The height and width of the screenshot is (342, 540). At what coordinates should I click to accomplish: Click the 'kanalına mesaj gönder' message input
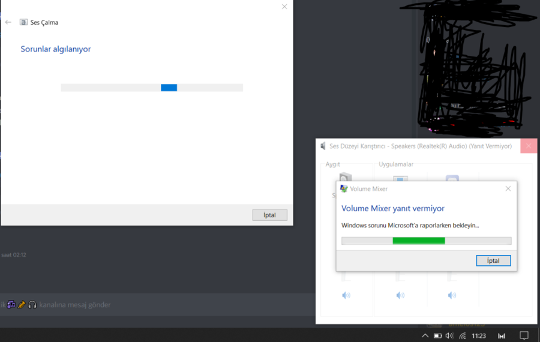158,304
